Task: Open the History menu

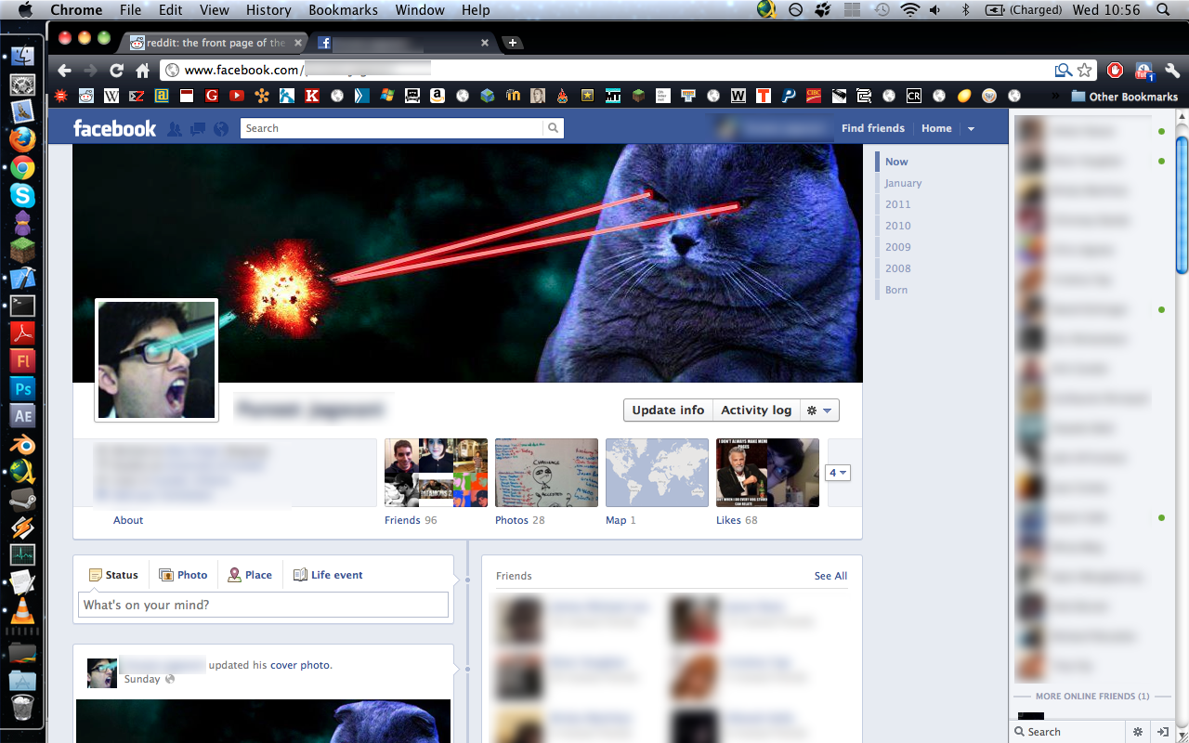Action: (268, 10)
